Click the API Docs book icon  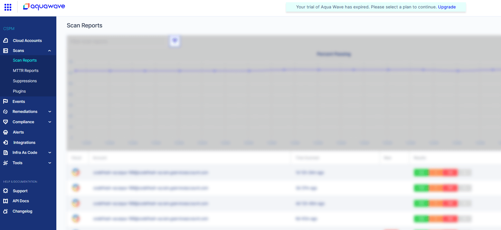point(5,201)
